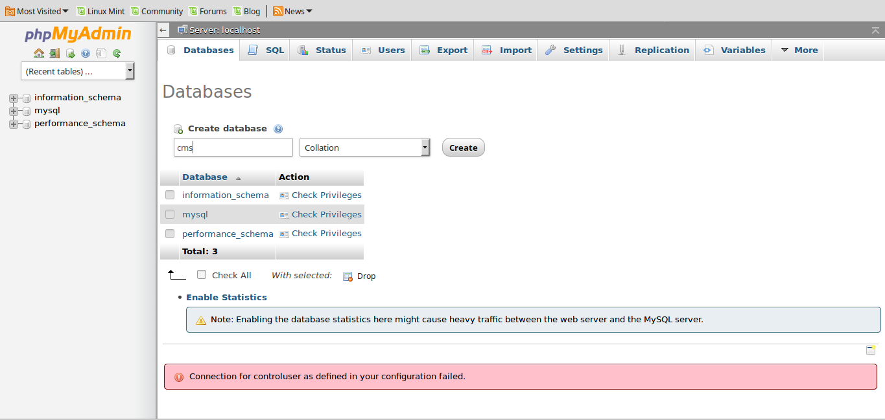Screen dimensions: 885x420
Task: Reload the navigation frame green icon
Action: coord(117,54)
